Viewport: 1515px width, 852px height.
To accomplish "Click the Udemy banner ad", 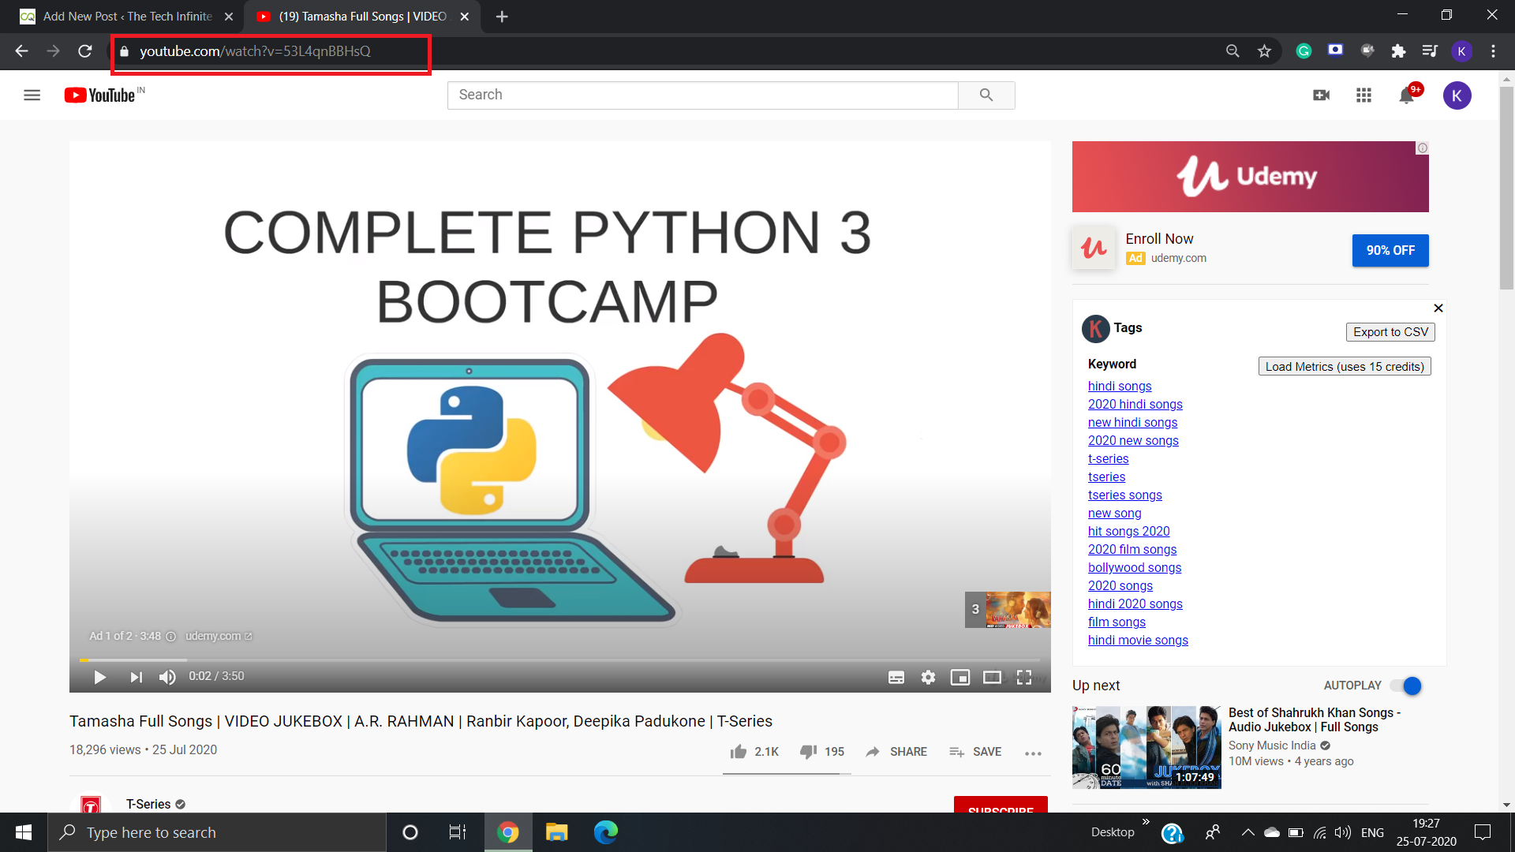I will tap(1250, 177).
